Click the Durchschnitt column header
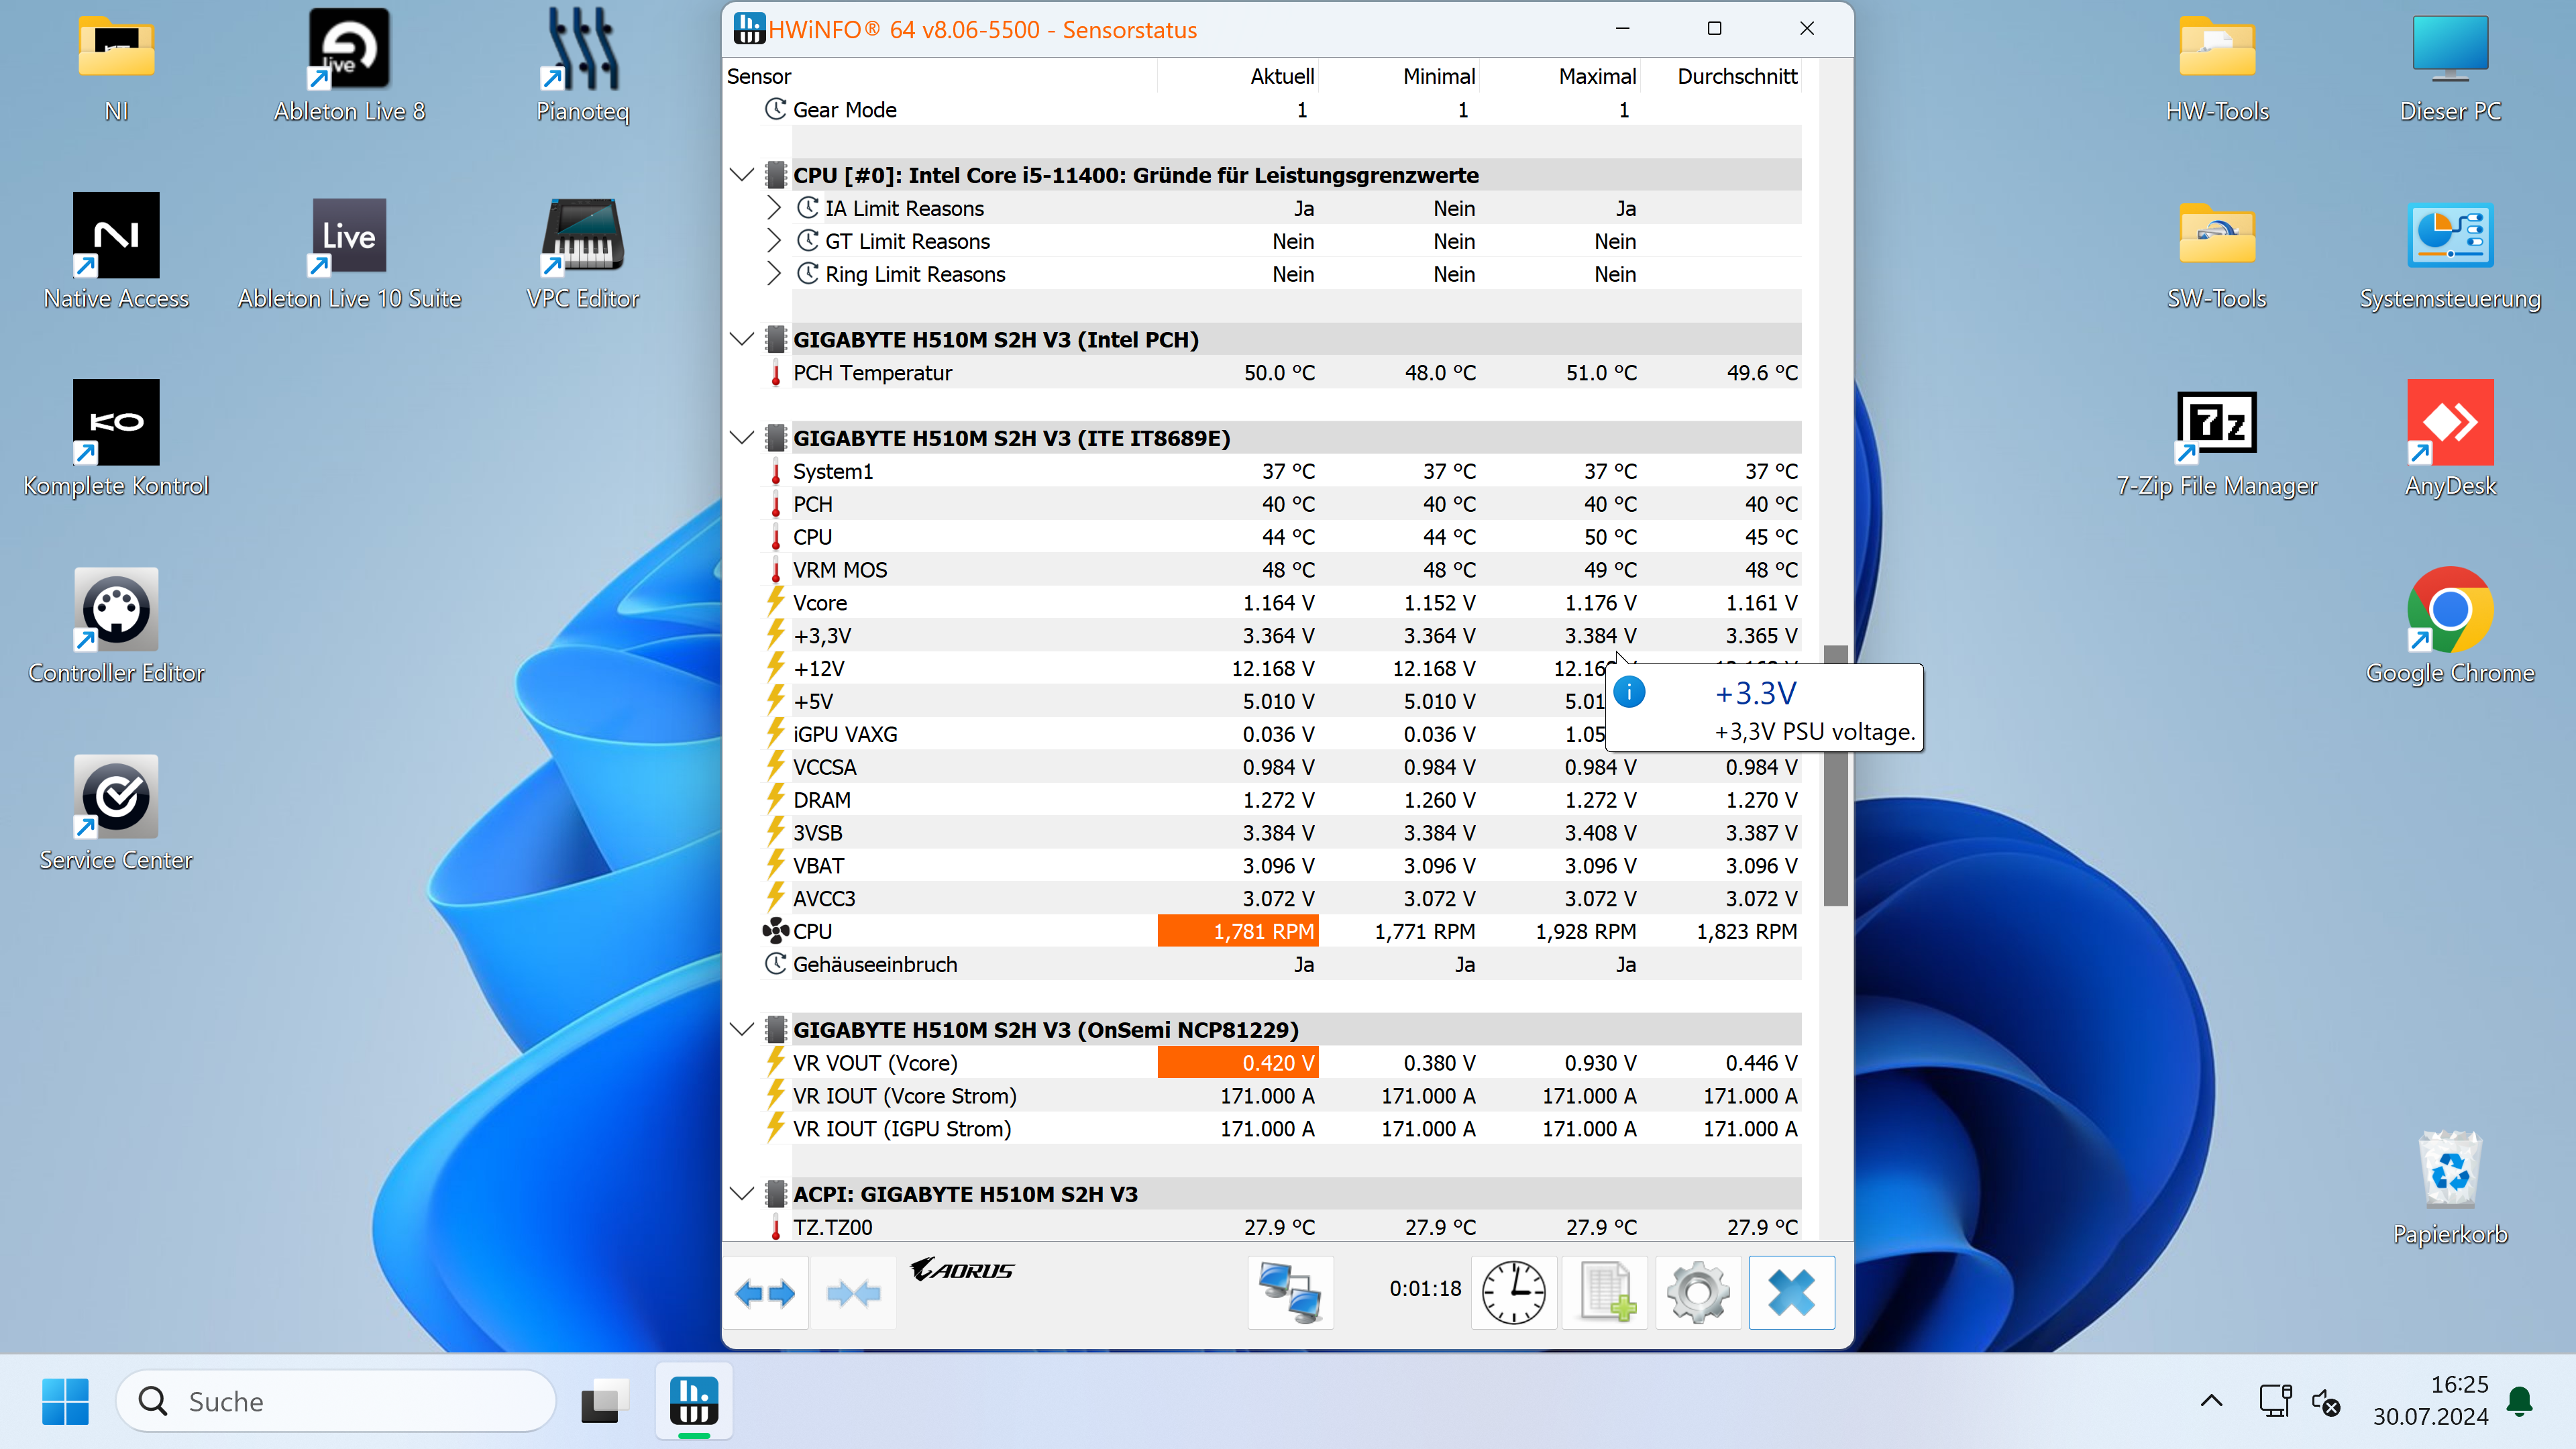 point(1721,76)
